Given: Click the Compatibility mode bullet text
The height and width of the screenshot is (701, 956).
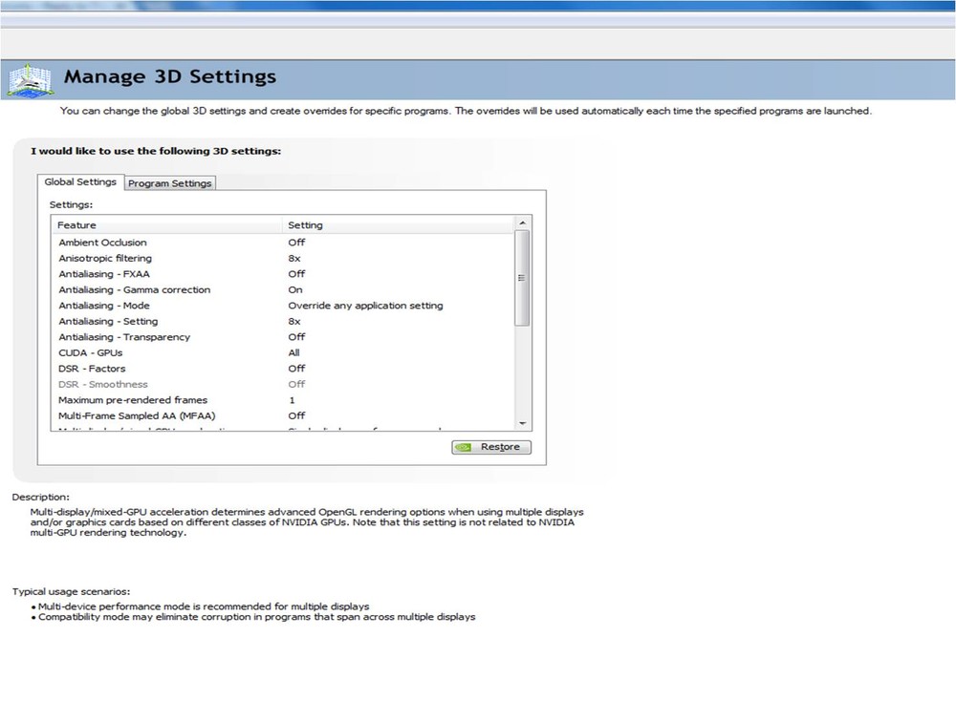Looking at the screenshot, I should click(256, 617).
